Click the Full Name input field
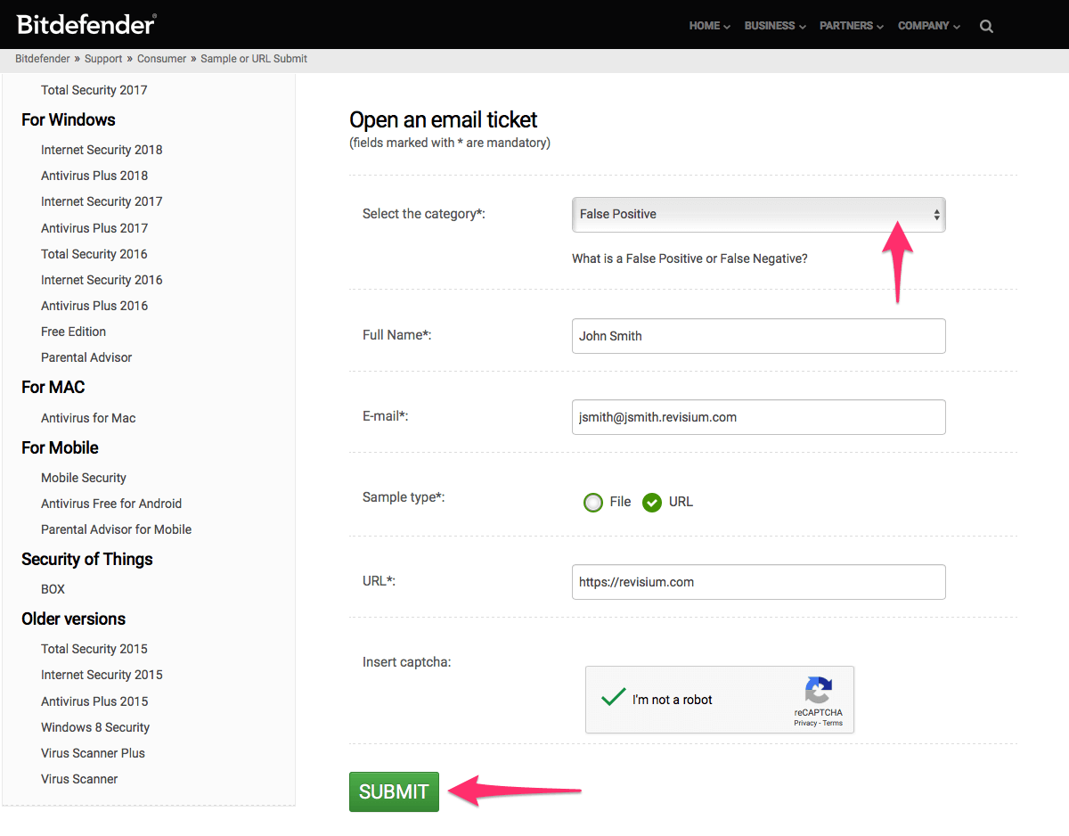 pyautogui.click(x=758, y=336)
